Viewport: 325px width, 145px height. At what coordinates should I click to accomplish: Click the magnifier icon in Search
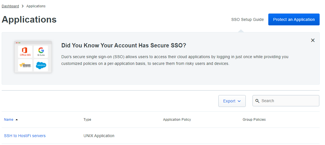pos(257,101)
